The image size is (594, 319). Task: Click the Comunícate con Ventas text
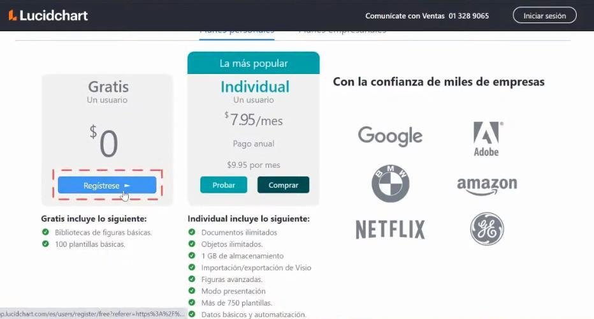(405, 16)
